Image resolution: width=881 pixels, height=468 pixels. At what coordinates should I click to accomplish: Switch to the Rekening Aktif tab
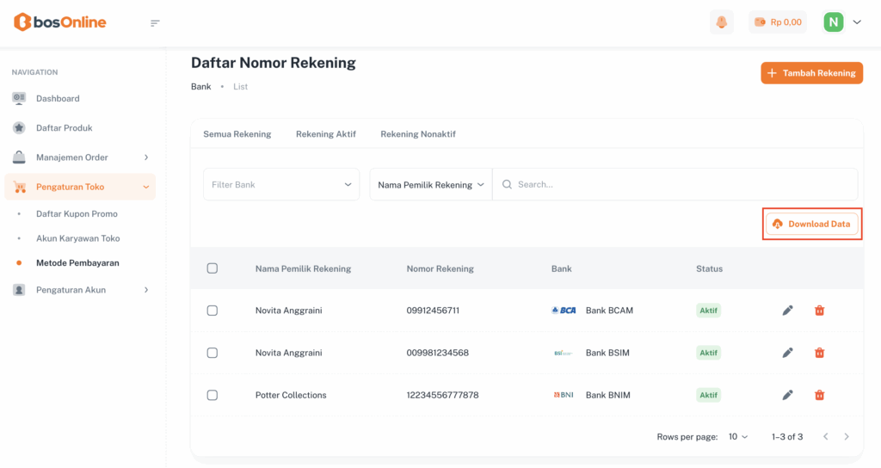point(326,134)
